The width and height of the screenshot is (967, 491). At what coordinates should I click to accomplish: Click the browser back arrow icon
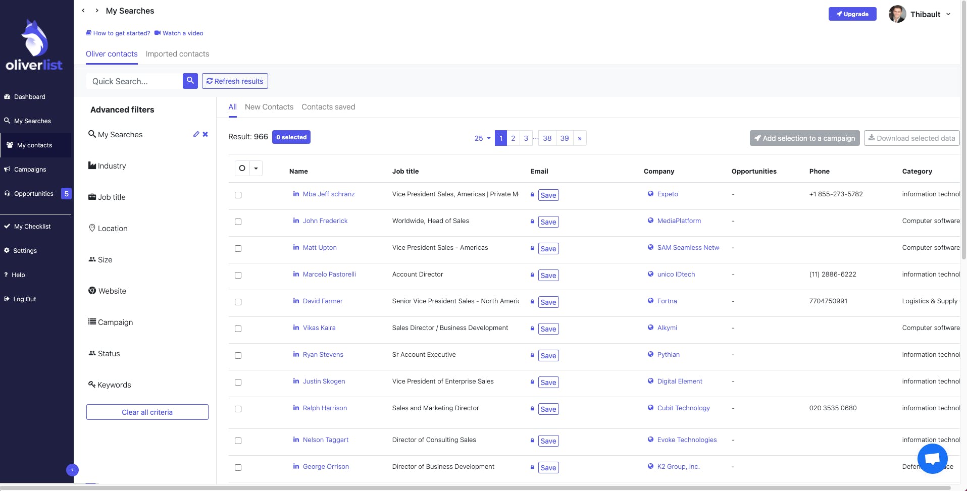coord(83,11)
